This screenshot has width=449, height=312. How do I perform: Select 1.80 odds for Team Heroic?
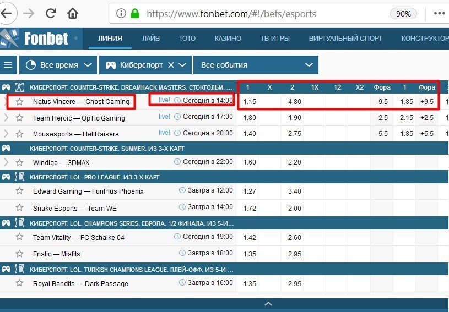[x=250, y=118]
